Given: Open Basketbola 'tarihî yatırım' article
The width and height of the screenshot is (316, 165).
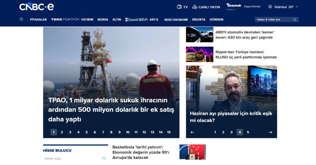Looking at the screenshot, I should click(x=141, y=152).
